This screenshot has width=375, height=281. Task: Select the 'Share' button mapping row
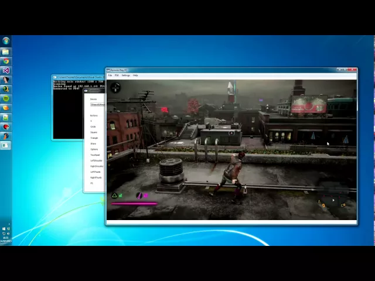[93, 144]
